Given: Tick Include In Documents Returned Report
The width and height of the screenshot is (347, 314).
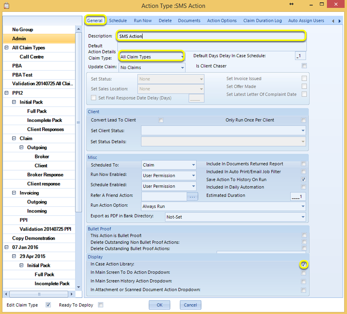Looking at the screenshot, I should [x=304, y=164].
